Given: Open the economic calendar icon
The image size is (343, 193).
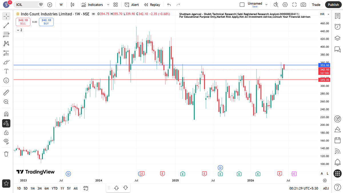Looking at the screenshot, I should pyautogui.click(x=337, y=140).
